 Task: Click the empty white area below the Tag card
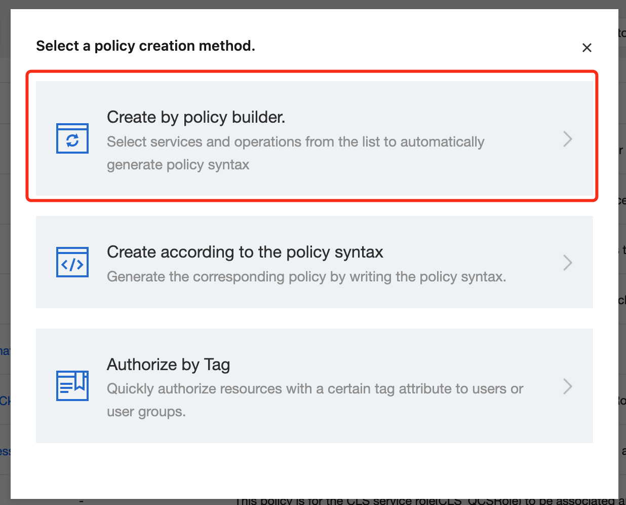click(x=314, y=469)
